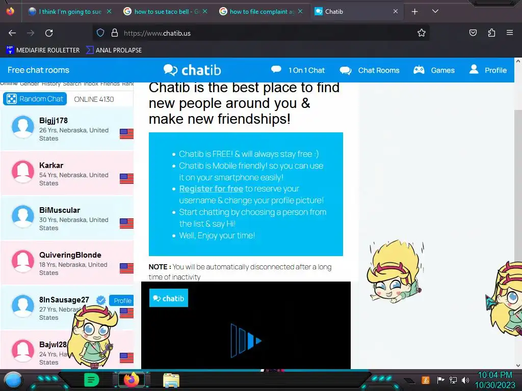Screen dimensions: 522x391
Task: Click the US flag next to Bigjj178
Action: click(x=126, y=134)
